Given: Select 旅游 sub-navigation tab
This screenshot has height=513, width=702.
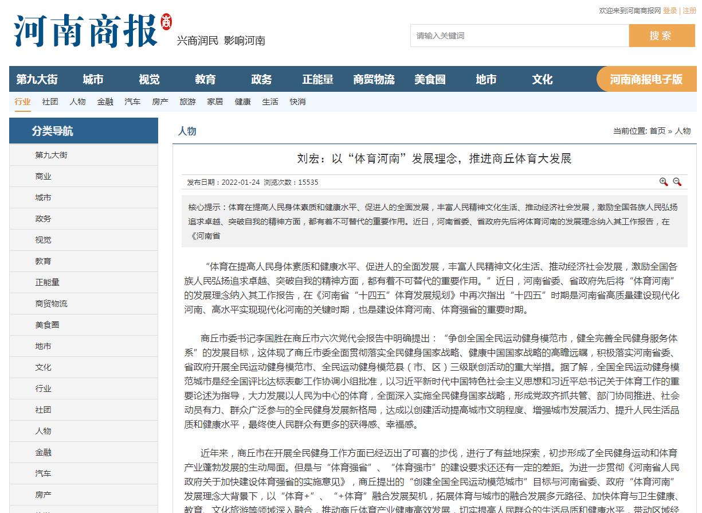Looking at the screenshot, I should (188, 102).
